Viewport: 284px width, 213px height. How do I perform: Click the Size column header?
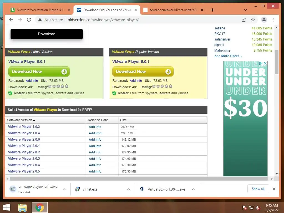pyautogui.click(x=123, y=120)
